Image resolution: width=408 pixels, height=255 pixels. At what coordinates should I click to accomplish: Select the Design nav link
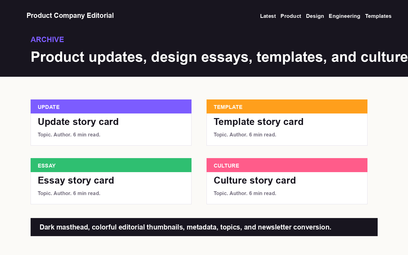315,16
